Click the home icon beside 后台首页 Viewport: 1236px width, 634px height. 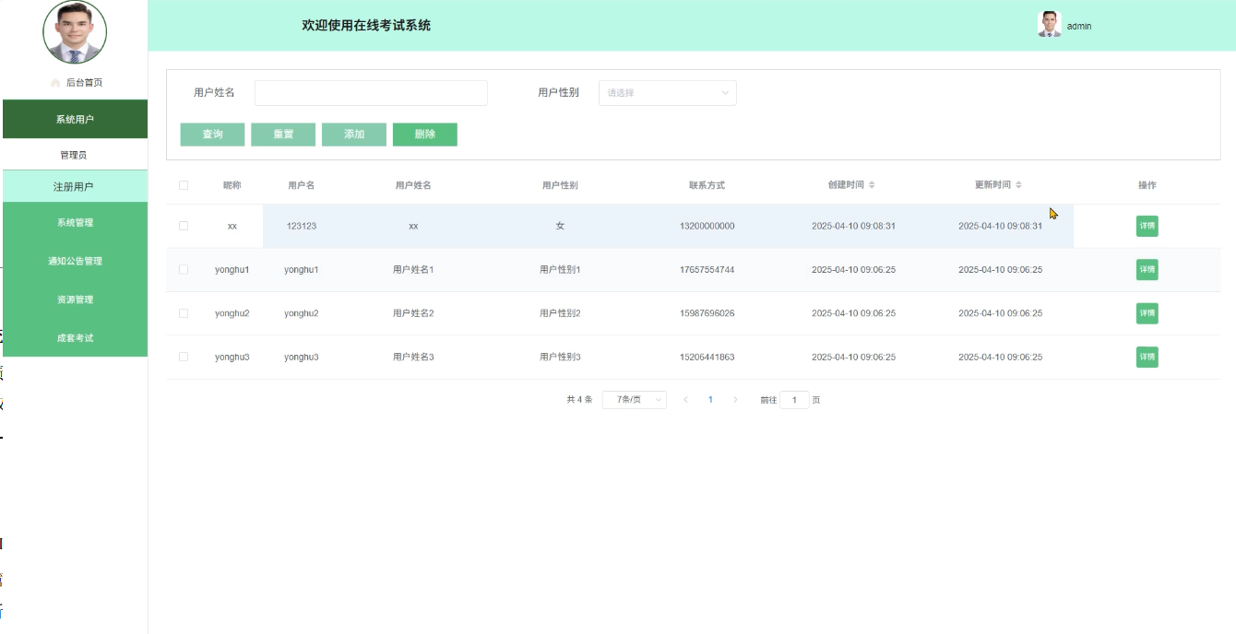click(55, 83)
